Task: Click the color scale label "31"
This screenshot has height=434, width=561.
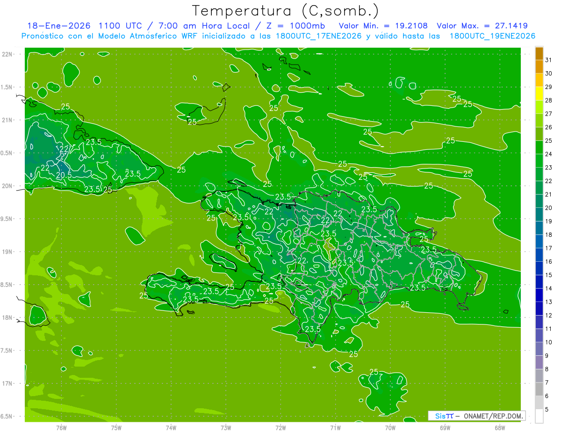Action: pos(548,60)
